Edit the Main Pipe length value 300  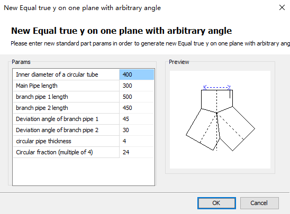click(137, 86)
